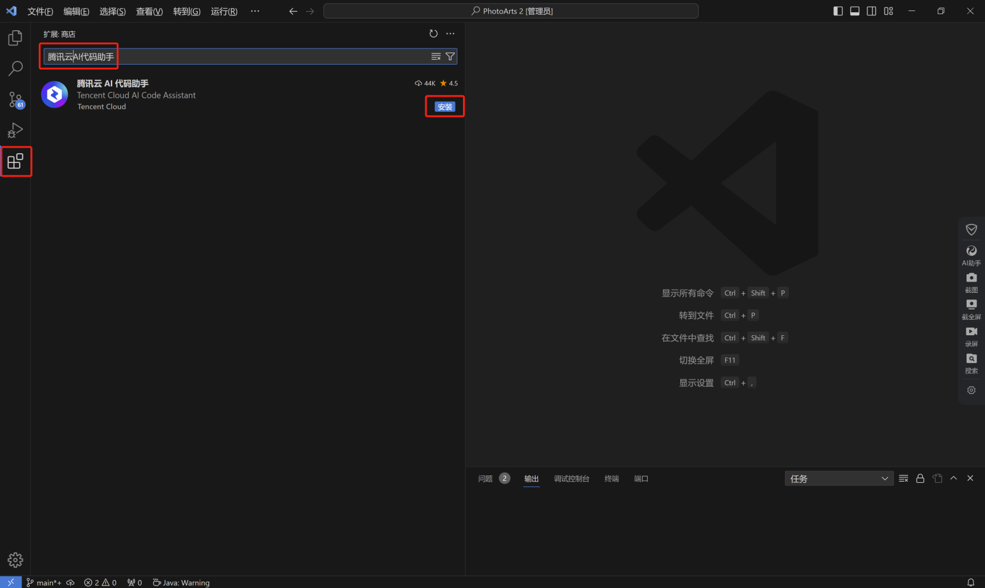Close the bottom panel
The image size is (985, 588).
tap(970, 479)
